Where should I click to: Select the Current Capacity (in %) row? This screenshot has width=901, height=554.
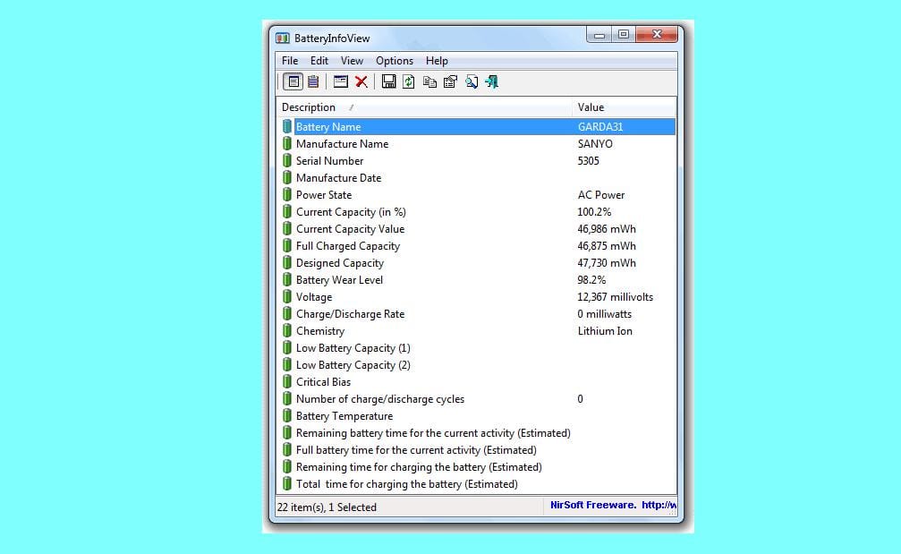(476, 211)
